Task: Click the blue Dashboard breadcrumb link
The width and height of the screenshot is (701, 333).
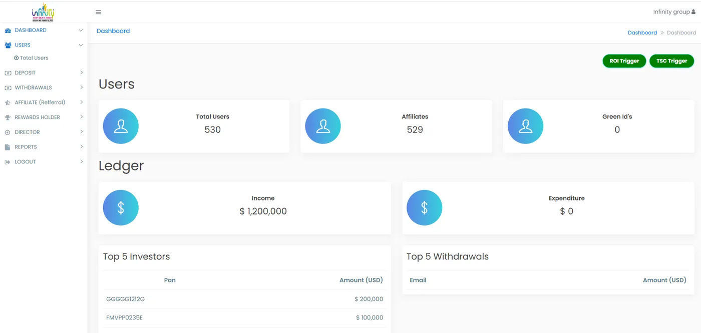Action: pos(642,32)
